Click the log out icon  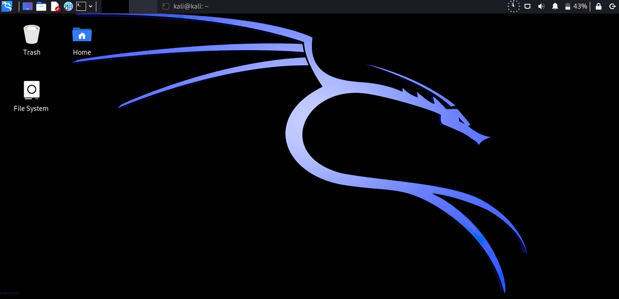(612, 6)
